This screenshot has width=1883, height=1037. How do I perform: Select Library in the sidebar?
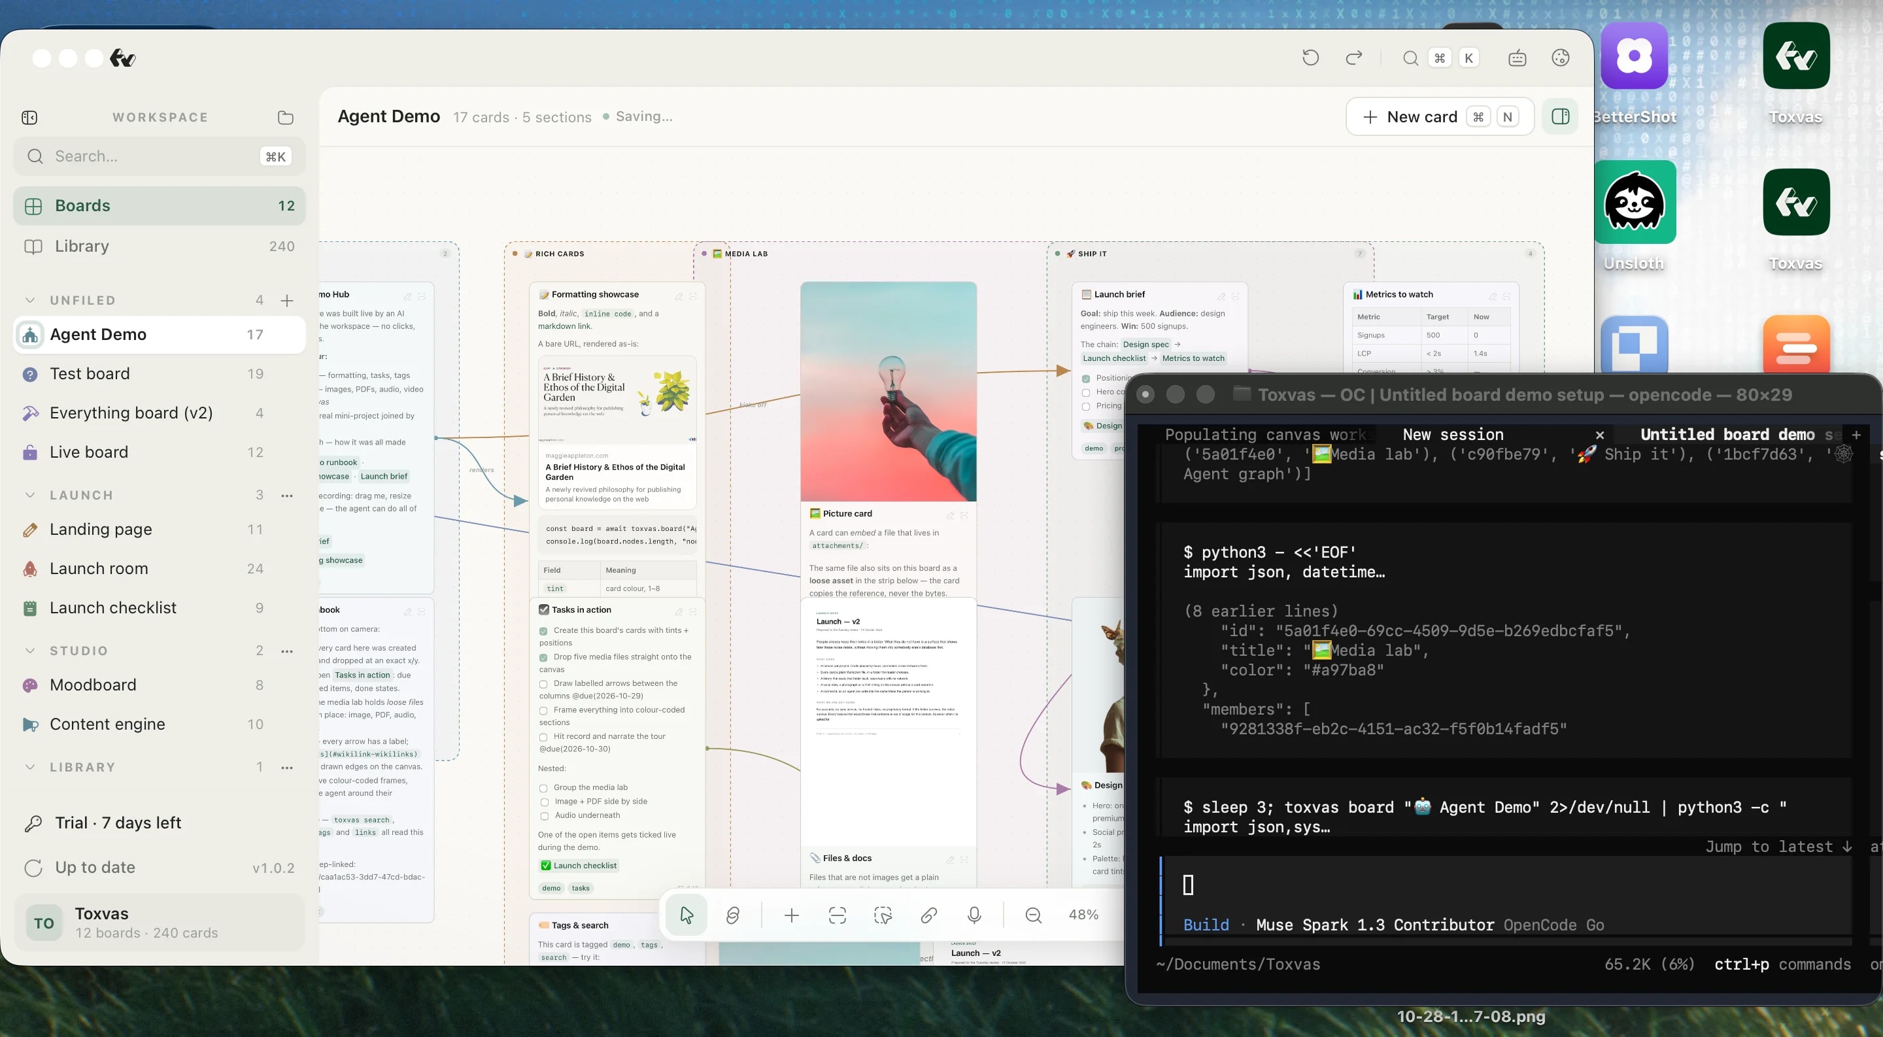click(x=160, y=246)
